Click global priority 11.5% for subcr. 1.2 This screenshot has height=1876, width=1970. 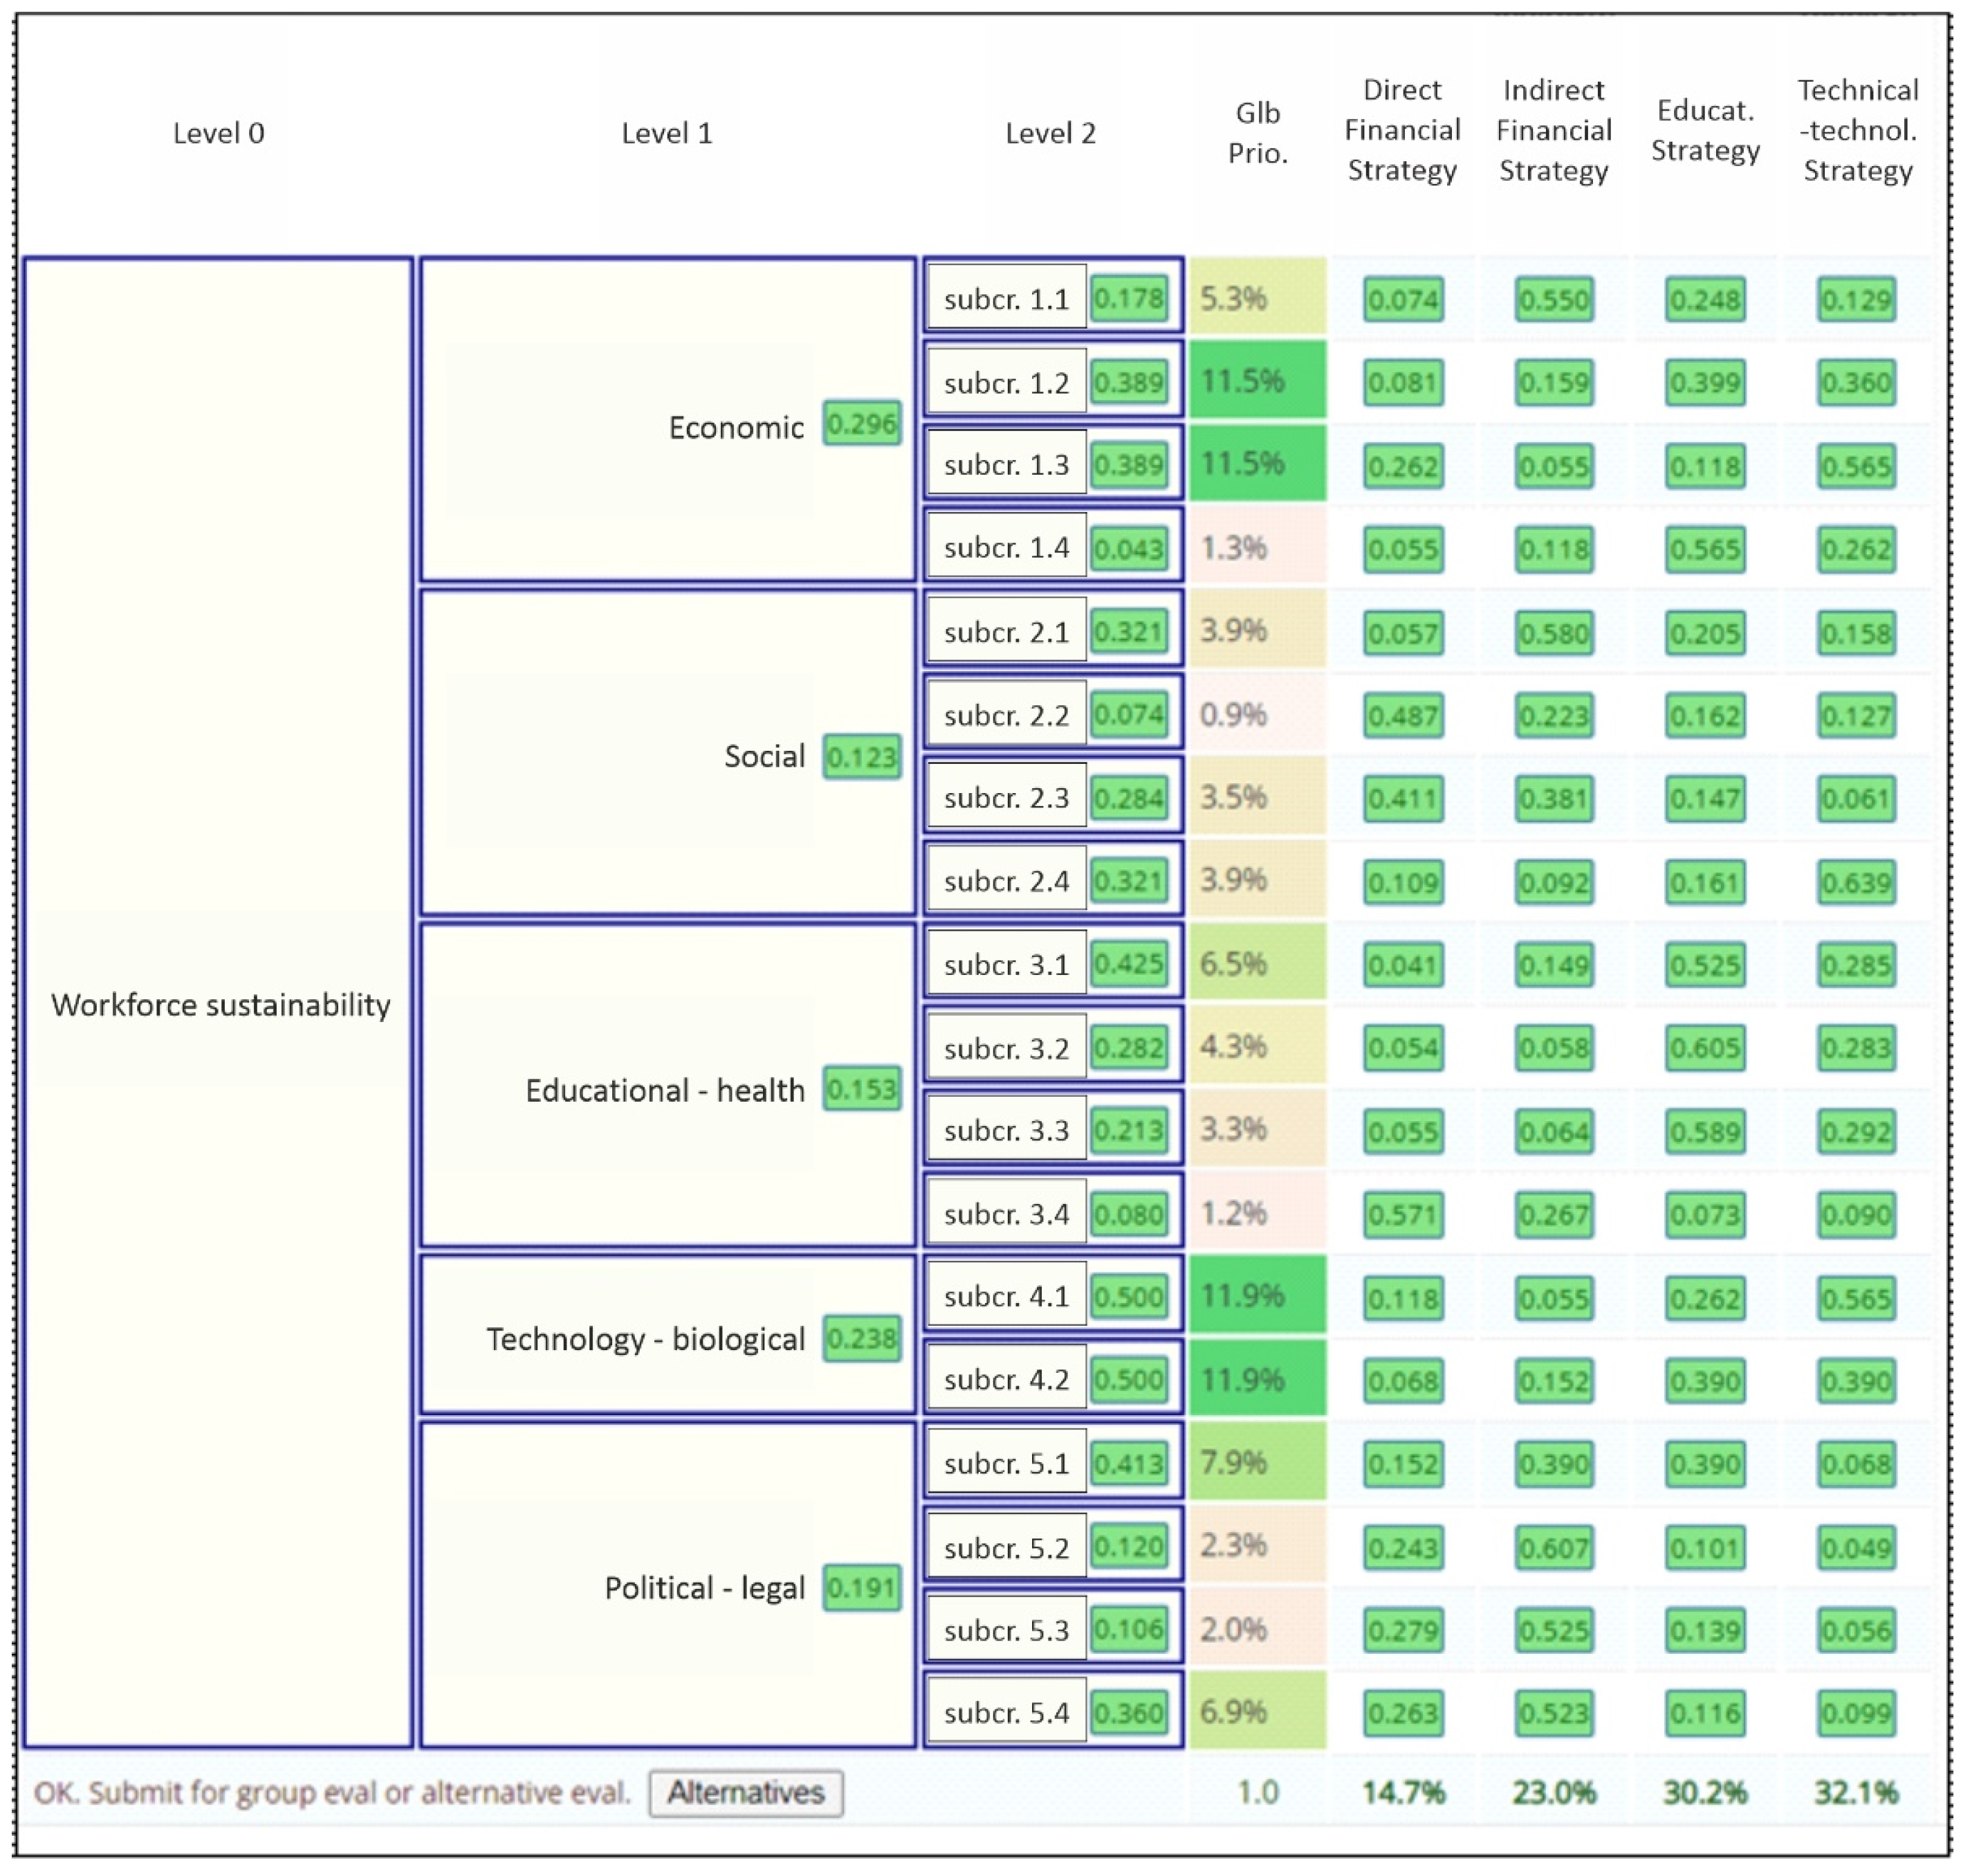1258,380
